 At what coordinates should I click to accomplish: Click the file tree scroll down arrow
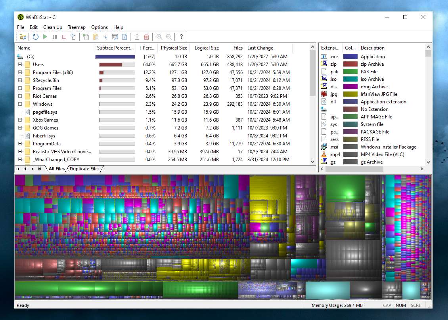click(312, 162)
